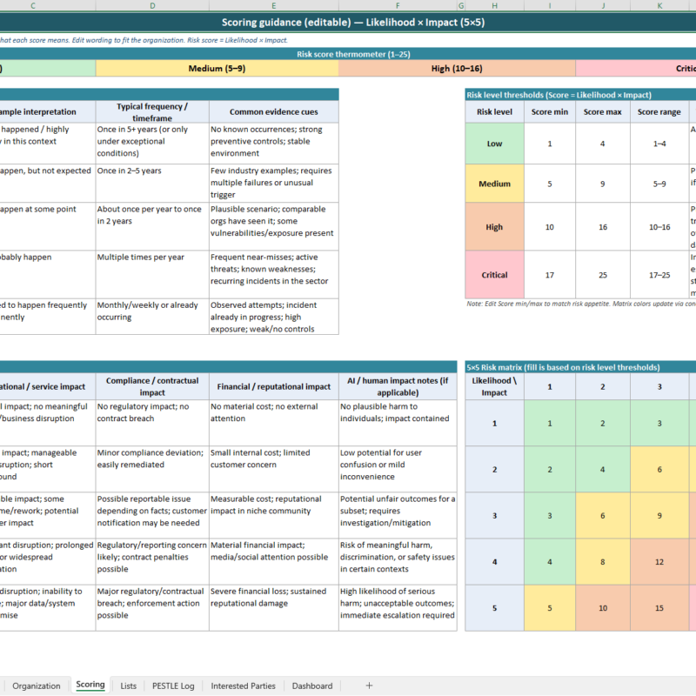The image size is (696, 696).
Task: Select the currently active Scoring tab
Action: 90,686
